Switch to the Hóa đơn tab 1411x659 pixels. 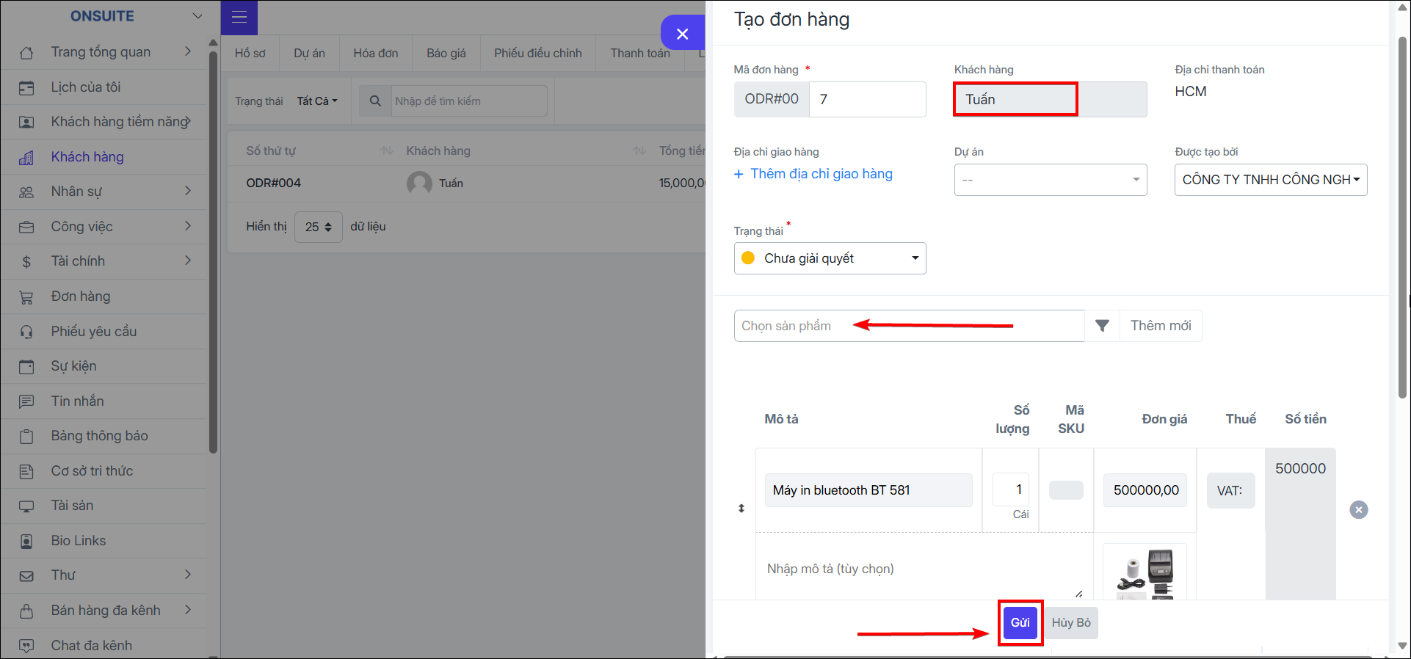375,53
